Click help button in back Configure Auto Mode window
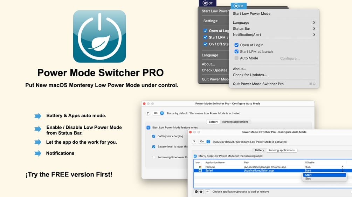 click(148, 113)
